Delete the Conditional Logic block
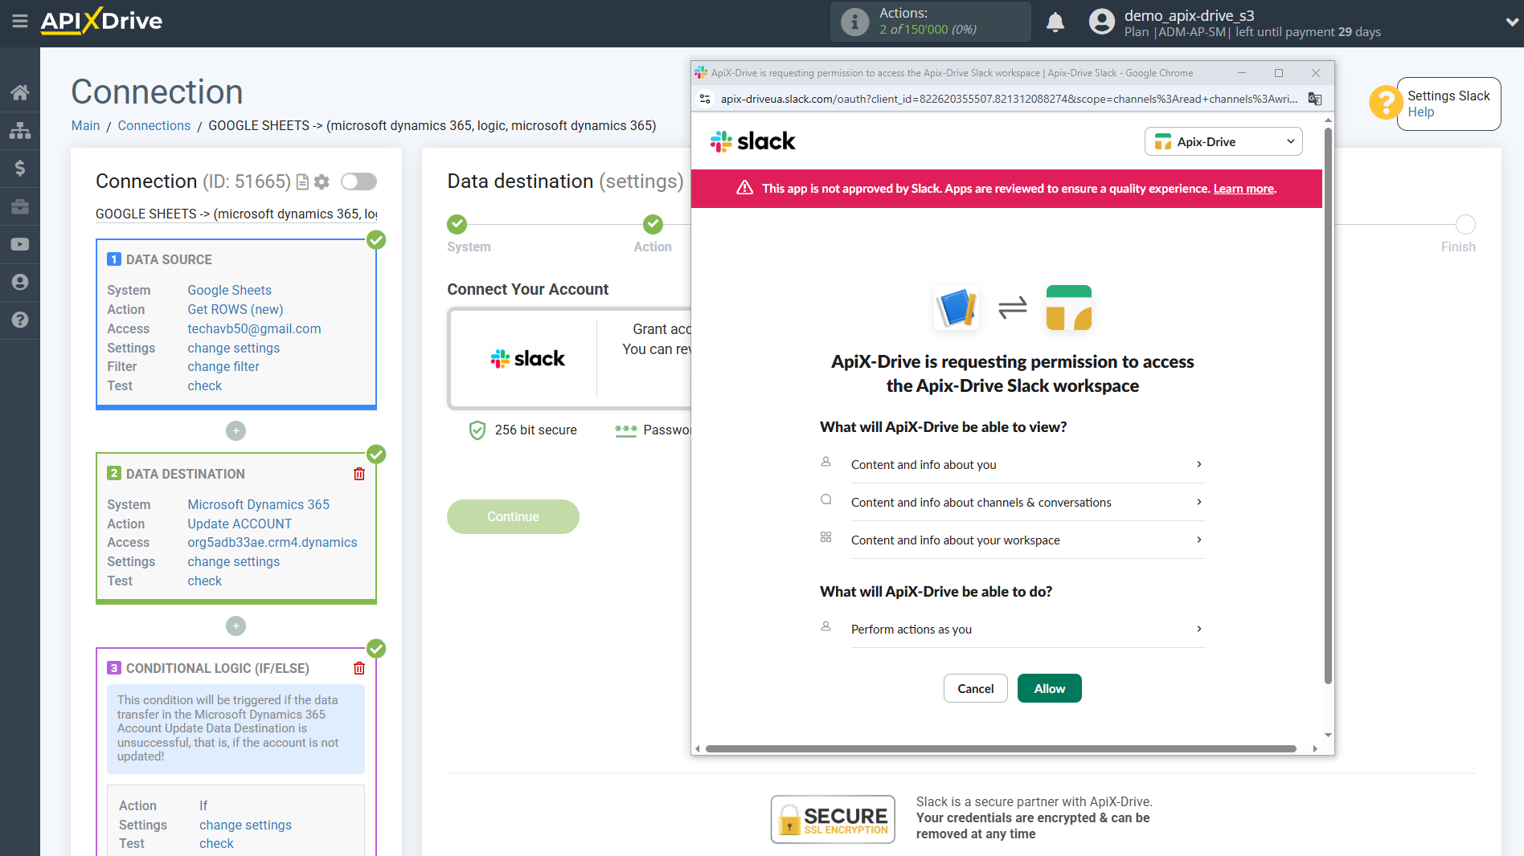Image resolution: width=1524 pixels, height=856 pixels. (x=359, y=668)
